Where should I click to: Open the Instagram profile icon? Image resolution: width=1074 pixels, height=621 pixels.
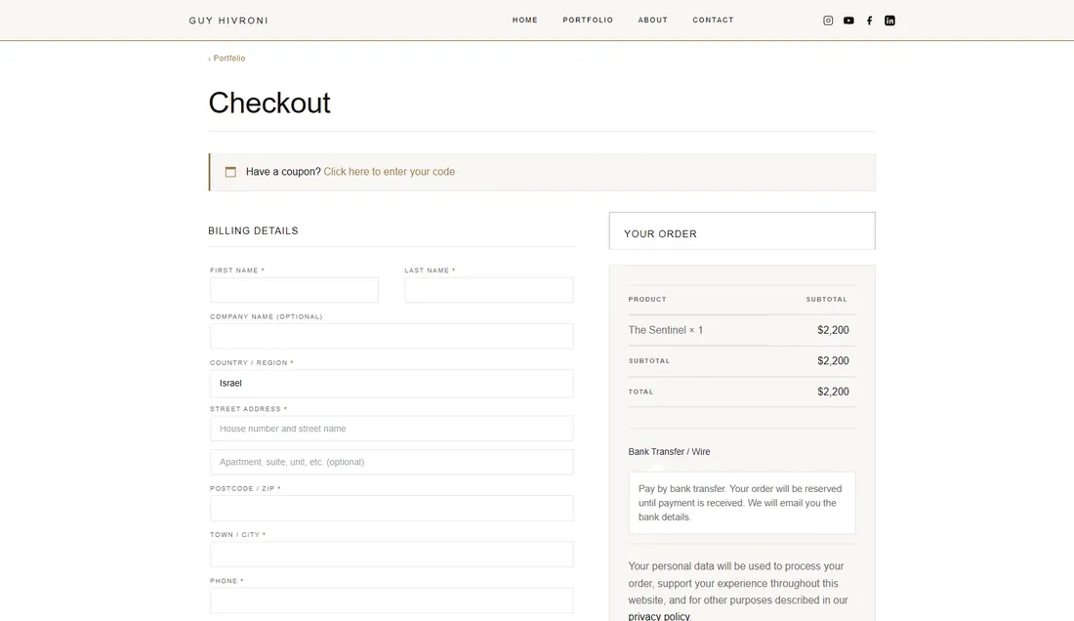click(x=827, y=21)
